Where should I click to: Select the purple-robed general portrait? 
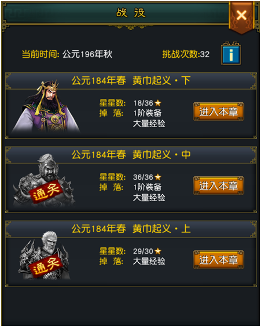(x=46, y=106)
